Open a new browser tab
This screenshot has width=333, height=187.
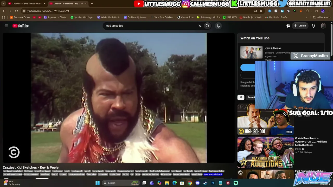pyautogui.click(x=92, y=4)
